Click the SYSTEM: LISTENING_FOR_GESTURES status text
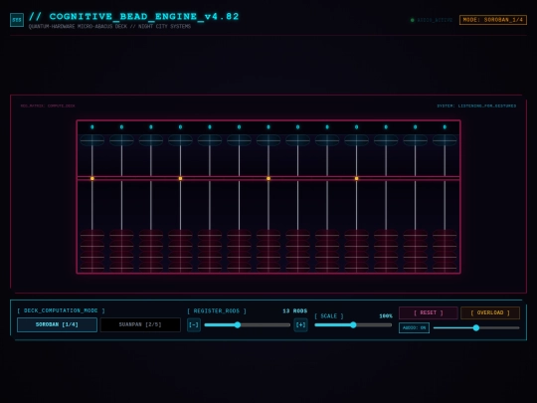This screenshot has height=403, width=537. click(x=476, y=105)
